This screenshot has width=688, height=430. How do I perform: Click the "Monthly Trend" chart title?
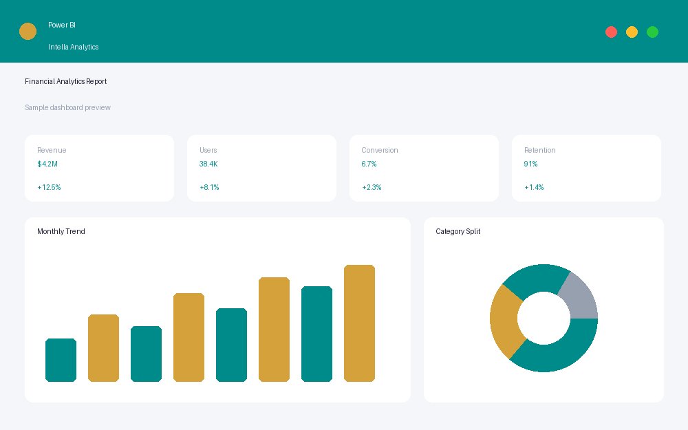point(61,231)
